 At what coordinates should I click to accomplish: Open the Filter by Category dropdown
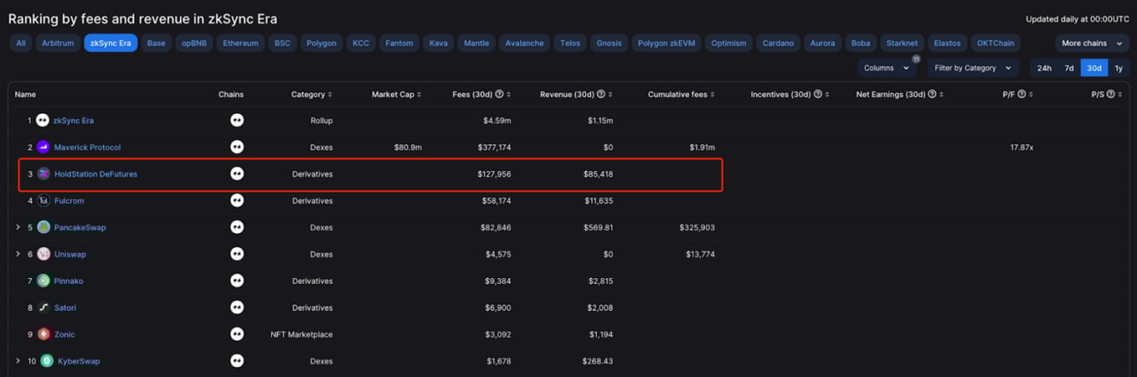[x=972, y=68]
